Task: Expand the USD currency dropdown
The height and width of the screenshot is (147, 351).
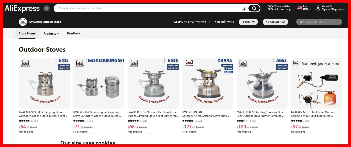Action: pyautogui.click(x=307, y=9)
